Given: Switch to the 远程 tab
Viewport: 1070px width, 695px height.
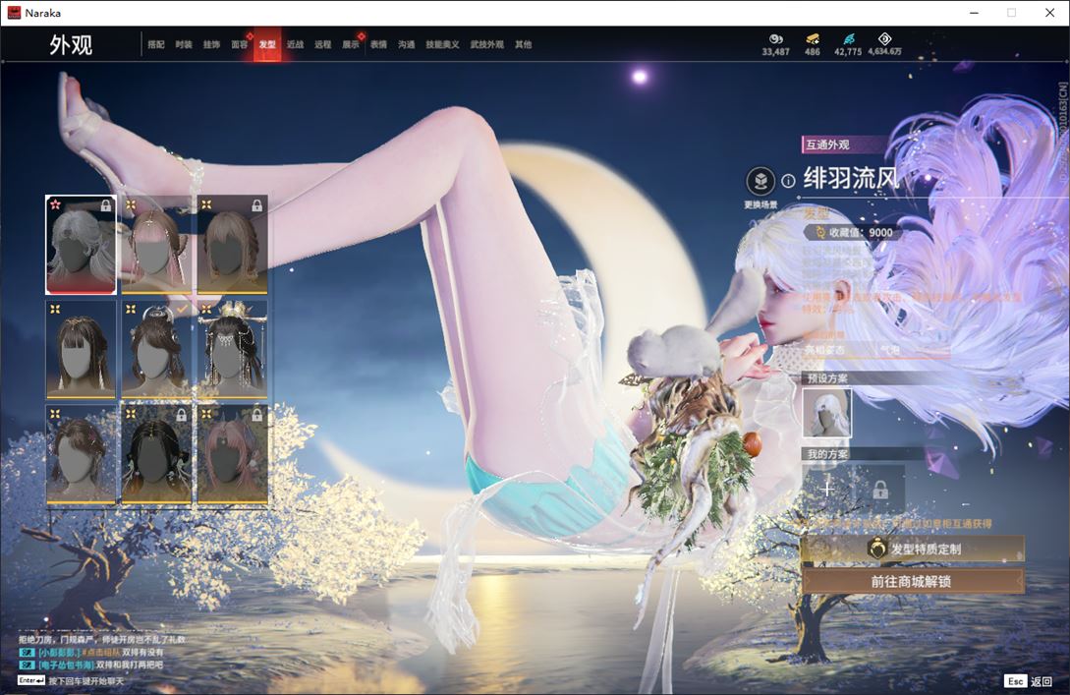Looking at the screenshot, I should point(323,44).
